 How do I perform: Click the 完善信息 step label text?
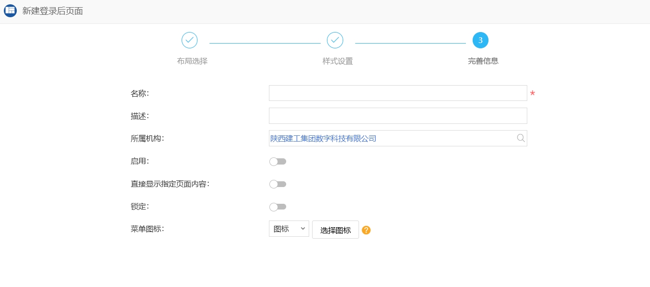pyautogui.click(x=483, y=61)
